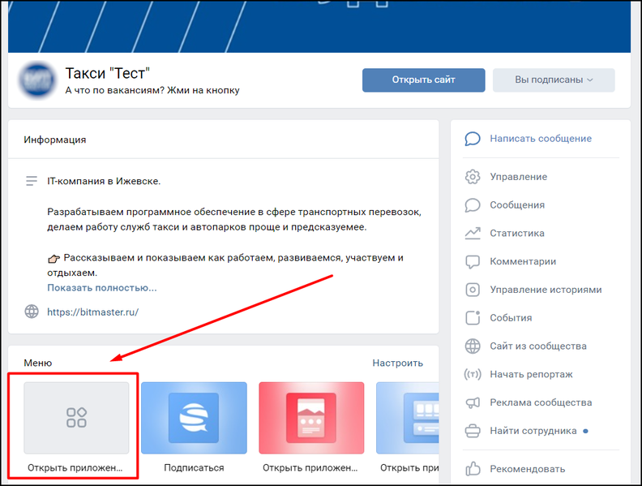This screenshot has height=486, width=642.
Task: Click the briefcase icon for Найти сотрудника
Action: point(473,431)
